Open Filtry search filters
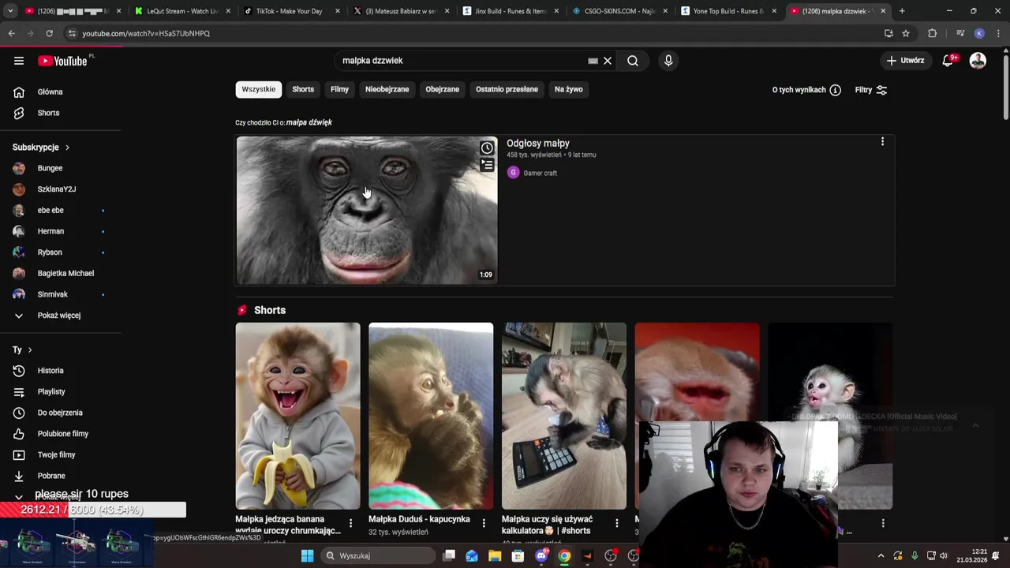 point(871,90)
